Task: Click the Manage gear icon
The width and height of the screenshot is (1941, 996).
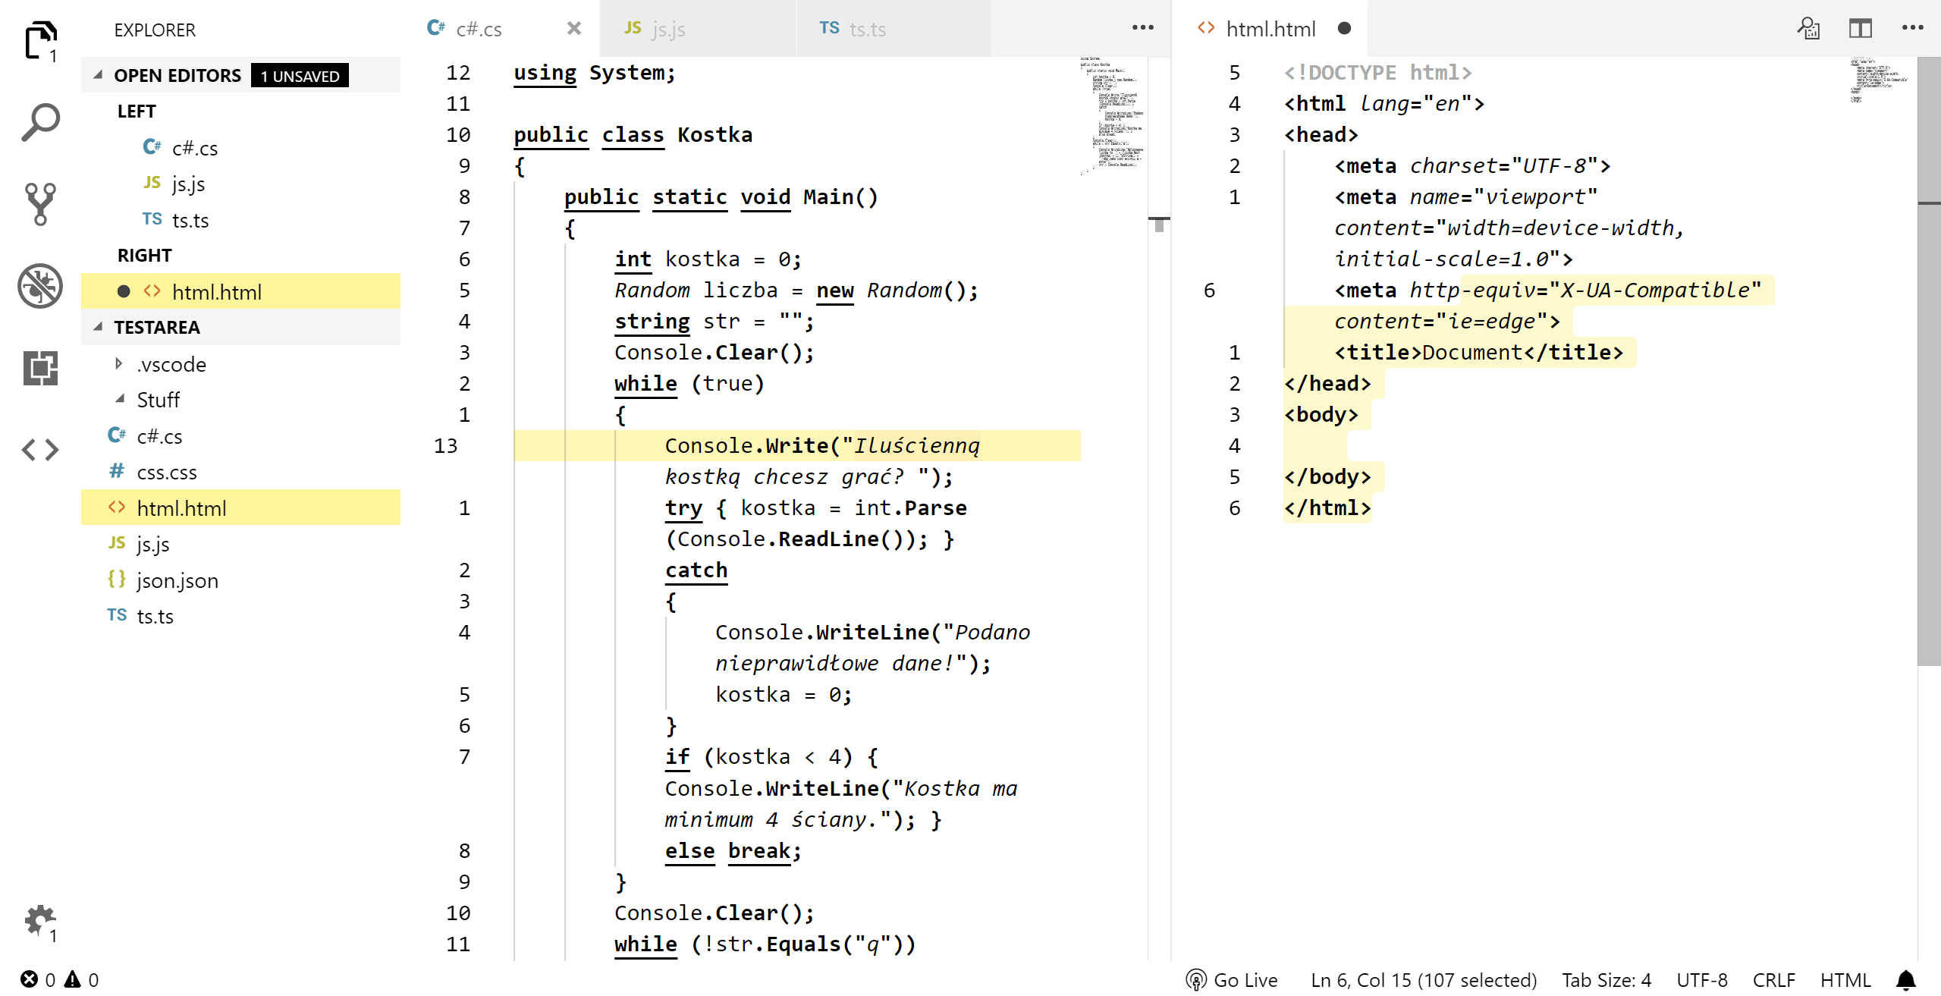Action: point(40,920)
